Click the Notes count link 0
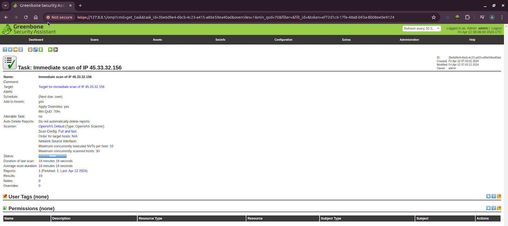 point(39,181)
